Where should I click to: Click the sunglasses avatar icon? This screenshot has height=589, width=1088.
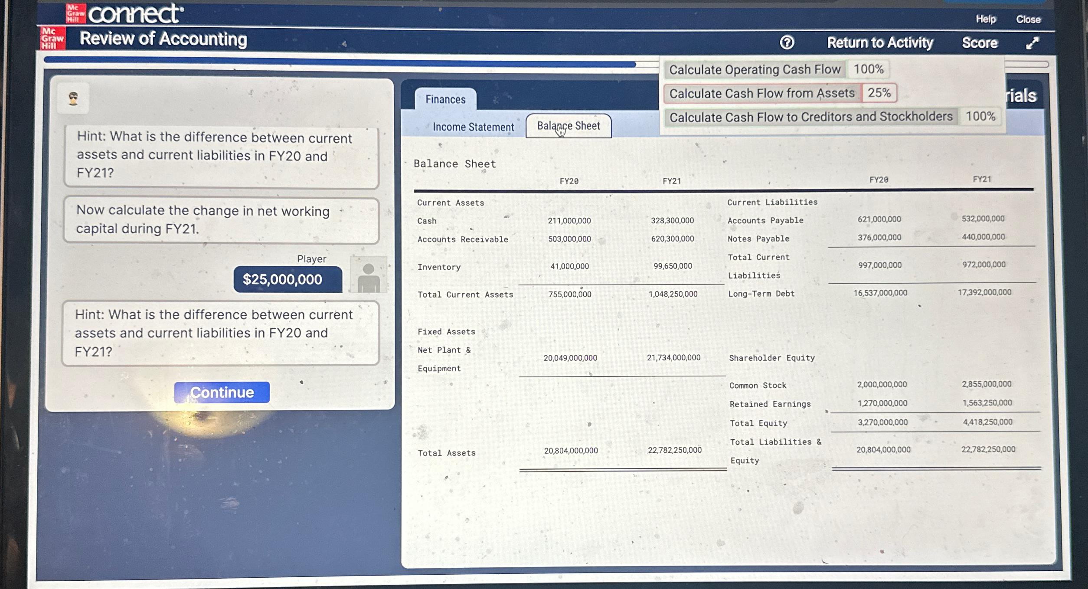(73, 99)
